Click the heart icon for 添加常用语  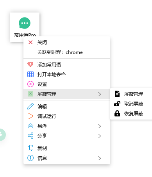(x=30, y=64)
